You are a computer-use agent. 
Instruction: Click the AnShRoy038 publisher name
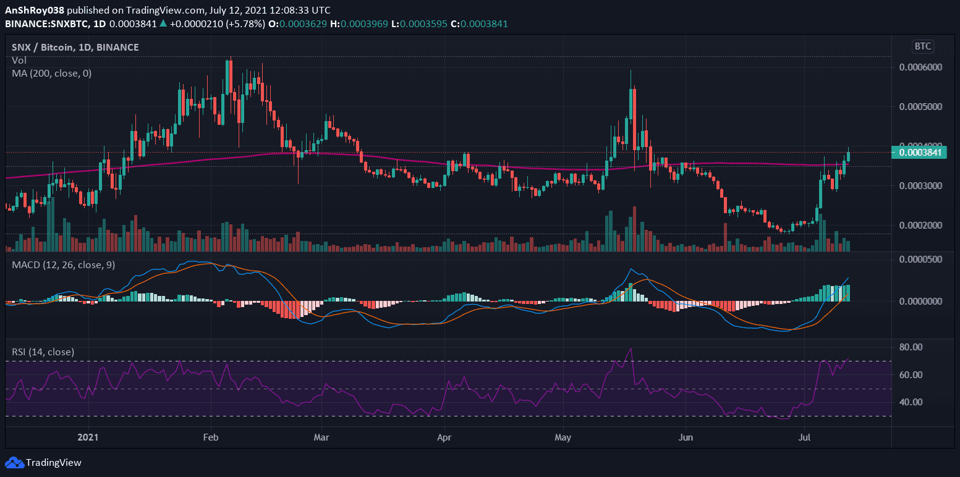click(x=35, y=11)
